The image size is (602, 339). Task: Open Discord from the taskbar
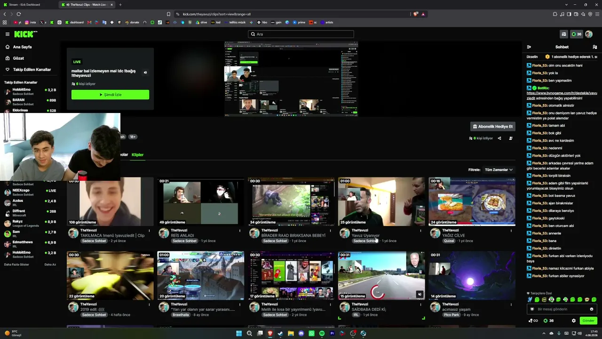(301, 333)
